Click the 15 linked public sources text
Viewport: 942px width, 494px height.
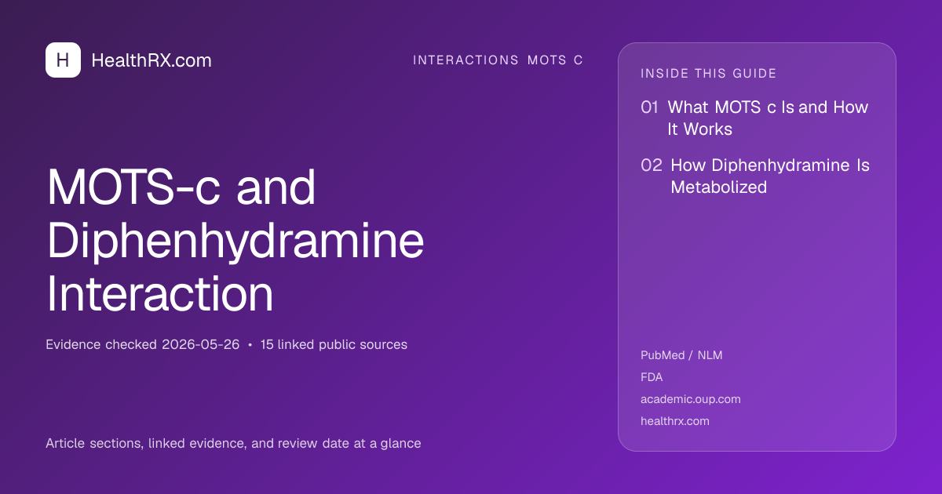334,344
